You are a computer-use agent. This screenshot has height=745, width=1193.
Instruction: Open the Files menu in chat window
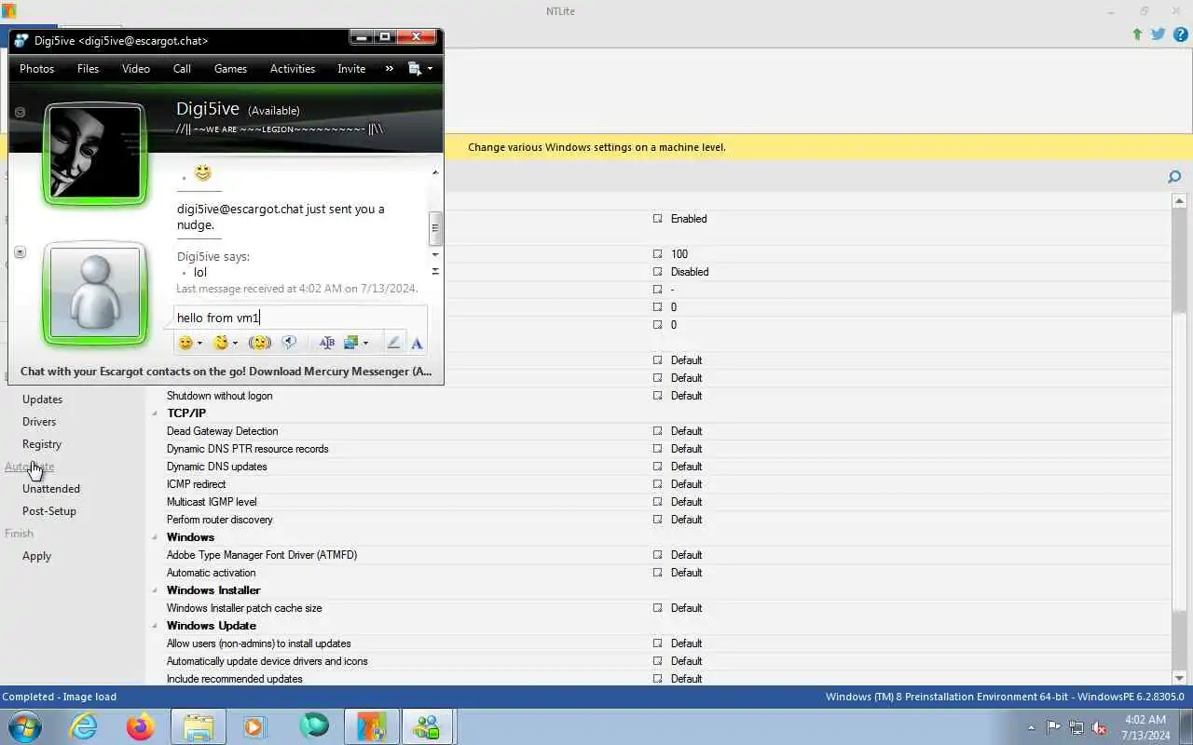89,68
